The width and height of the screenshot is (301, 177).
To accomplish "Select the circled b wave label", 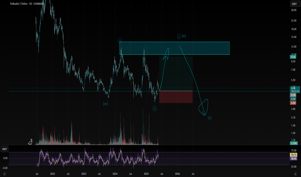I will (x=154, y=108).
